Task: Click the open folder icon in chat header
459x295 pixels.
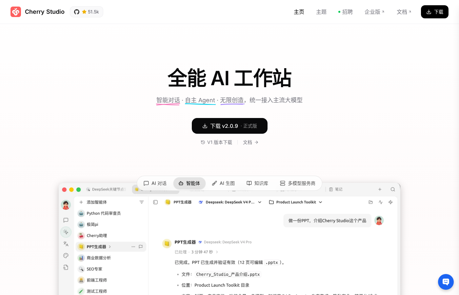Action: [371, 202]
